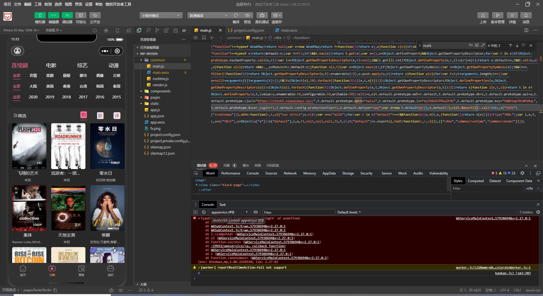Switch to the Network tab
Screen dimensions: 543x296
pyautogui.click(x=290, y=173)
